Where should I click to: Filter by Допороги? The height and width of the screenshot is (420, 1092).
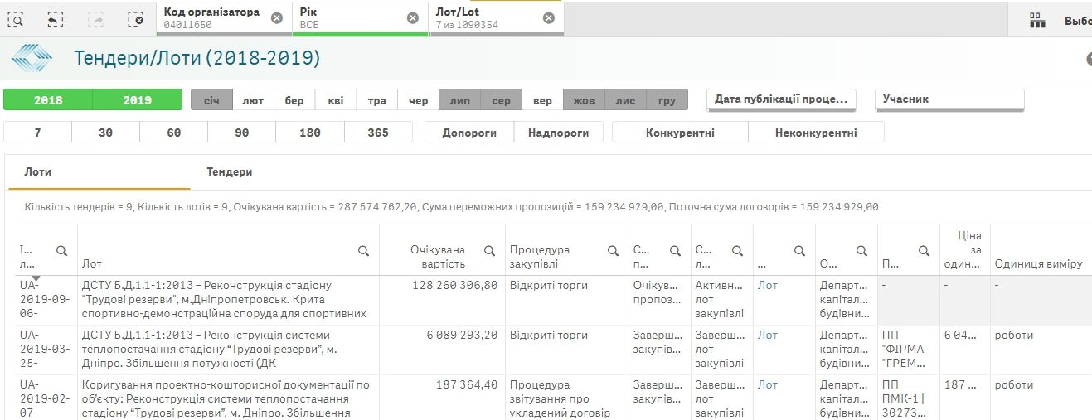pyautogui.click(x=469, y=133)
